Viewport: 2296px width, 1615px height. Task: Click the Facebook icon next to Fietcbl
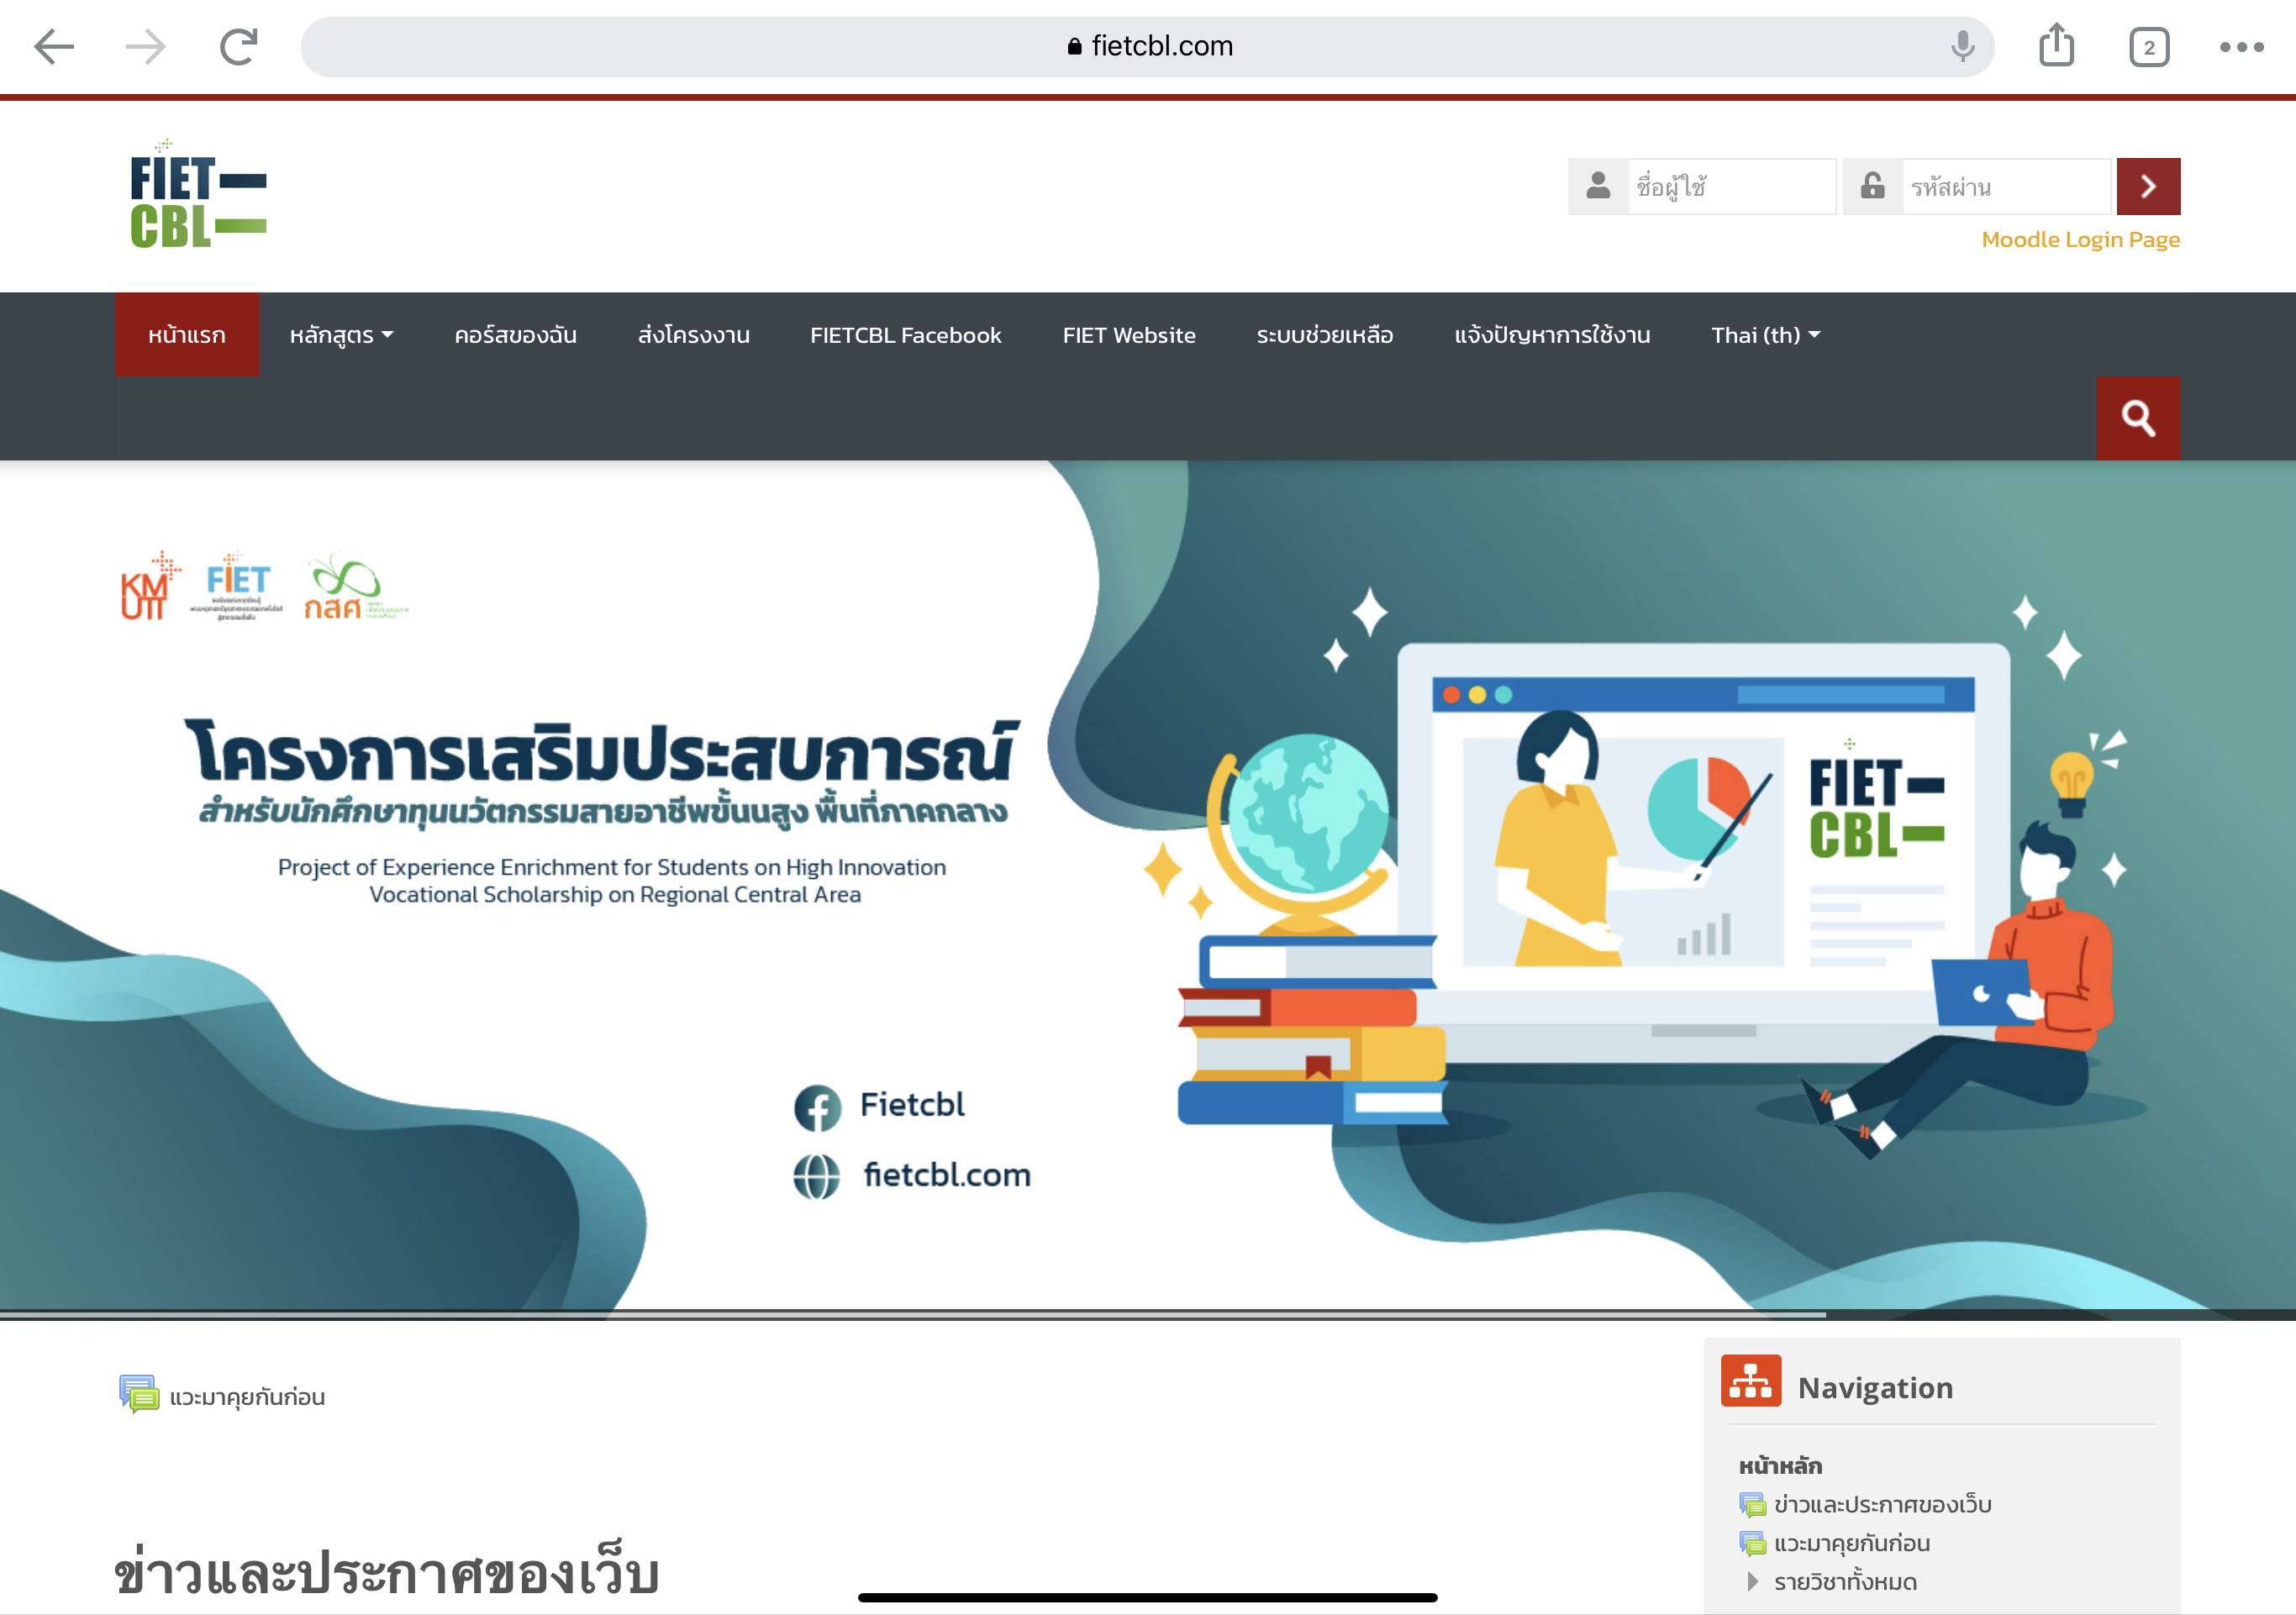click(817, 1107)
